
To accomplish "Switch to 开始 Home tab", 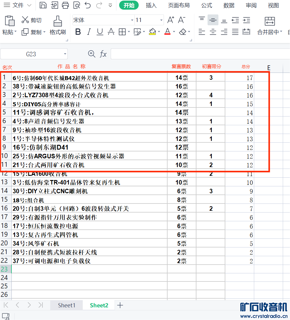I will (129, 5).
